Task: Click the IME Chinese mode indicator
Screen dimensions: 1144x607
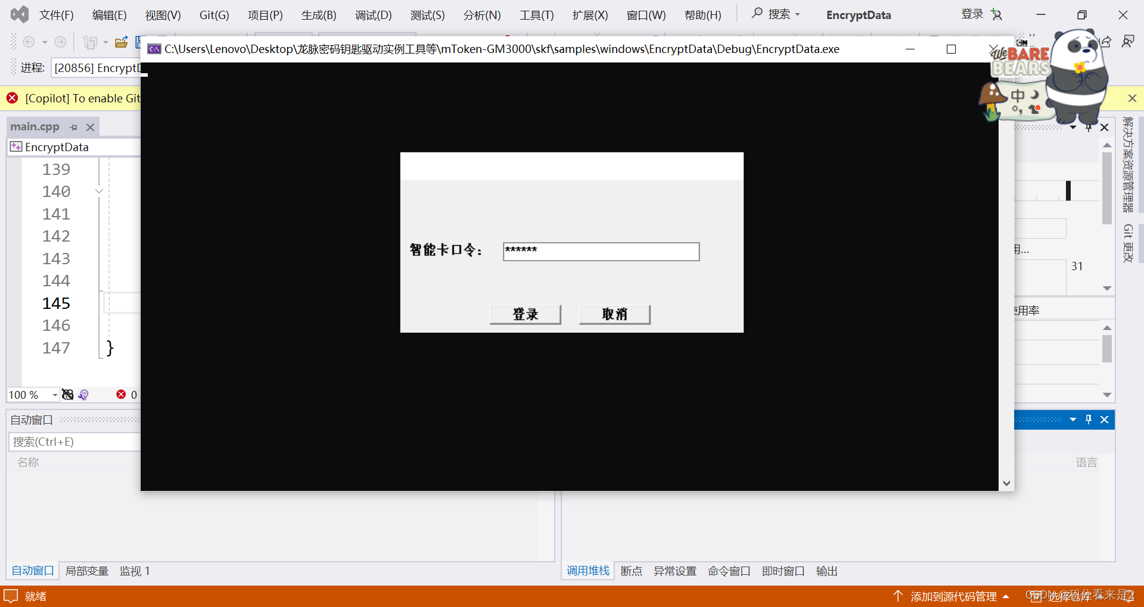Action: 1018,95
